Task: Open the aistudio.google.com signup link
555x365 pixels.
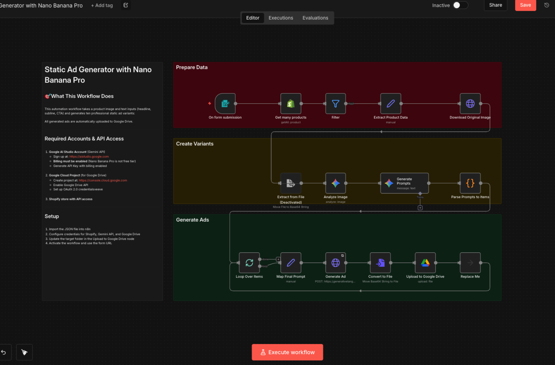Action: point(89,156)
